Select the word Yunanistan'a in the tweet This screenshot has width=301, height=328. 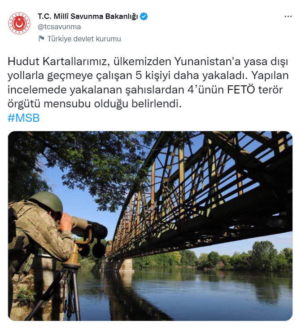coord(207,62)
